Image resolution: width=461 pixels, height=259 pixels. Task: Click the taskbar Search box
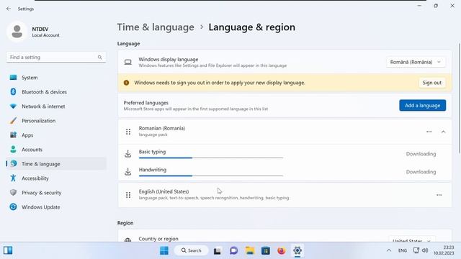192,250
